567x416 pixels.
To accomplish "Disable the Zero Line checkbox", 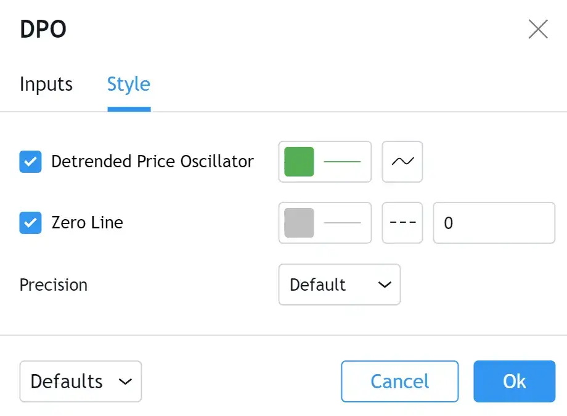I will pos(30,223).
